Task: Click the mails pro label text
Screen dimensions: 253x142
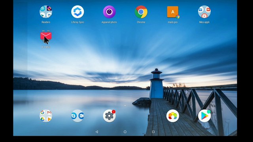Action: (173, 22)
